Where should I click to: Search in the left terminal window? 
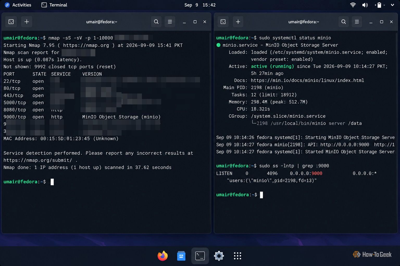156,22
